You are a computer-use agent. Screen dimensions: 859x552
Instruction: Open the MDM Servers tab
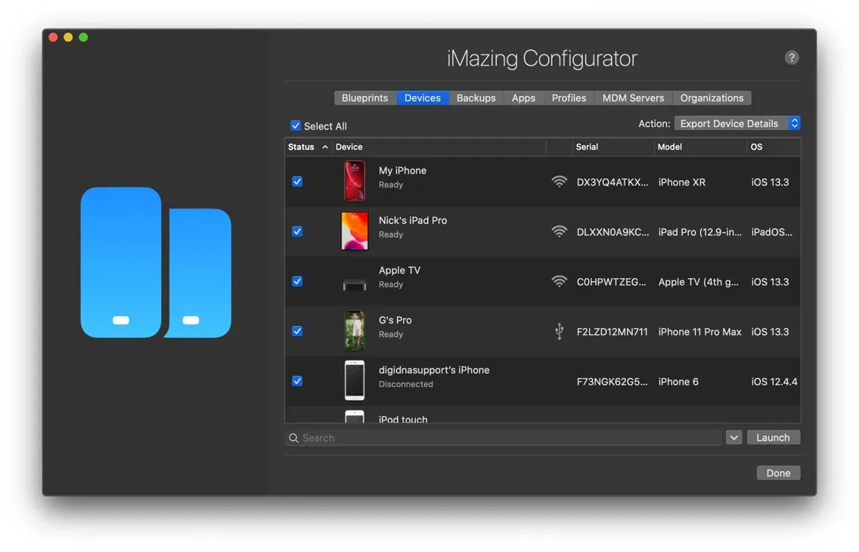pyautogui.click(x=633, y=98)
